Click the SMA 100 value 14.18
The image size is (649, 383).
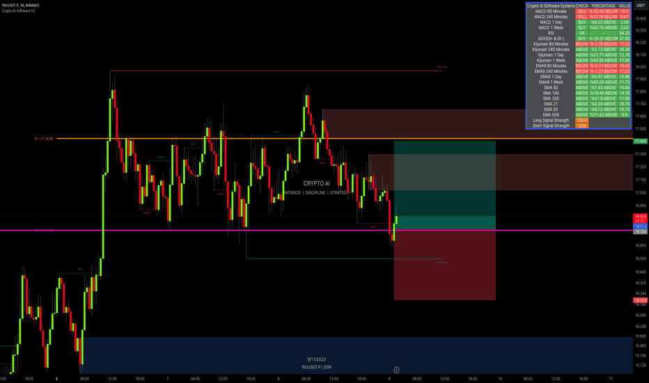(x=624, y=93)
